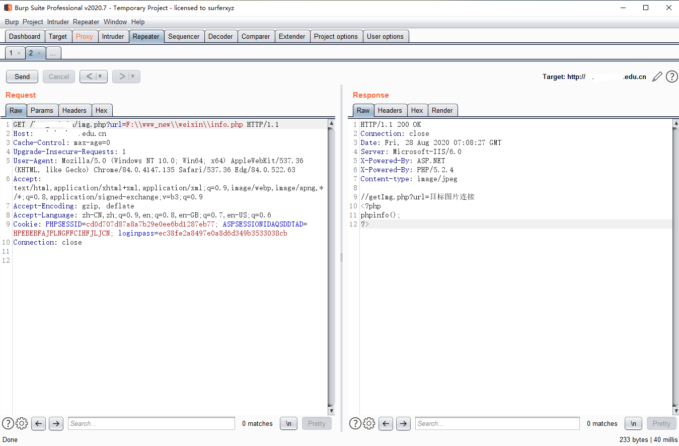The image size is (679, 446).
Task: Click response panel vertical scrollbar
Action: tap(675, 267)
